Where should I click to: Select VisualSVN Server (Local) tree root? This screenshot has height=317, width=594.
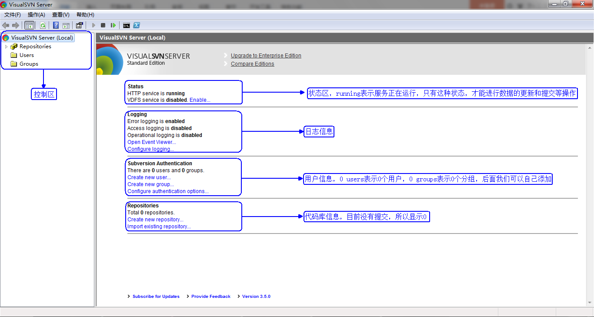point(42,38)
